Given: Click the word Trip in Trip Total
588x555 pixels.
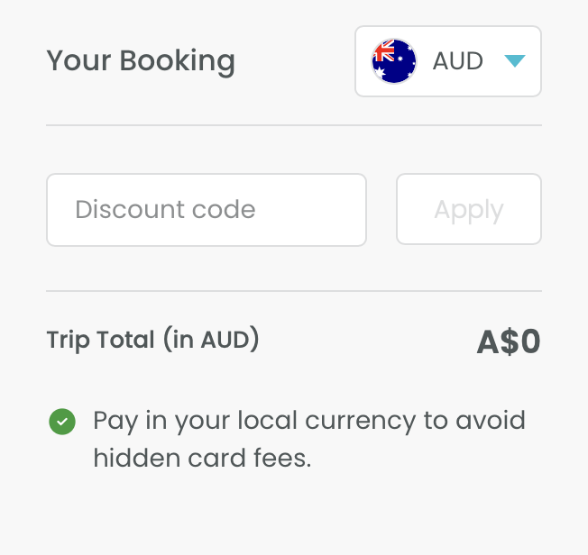Looking at the screenshot, I should (69, 340).
